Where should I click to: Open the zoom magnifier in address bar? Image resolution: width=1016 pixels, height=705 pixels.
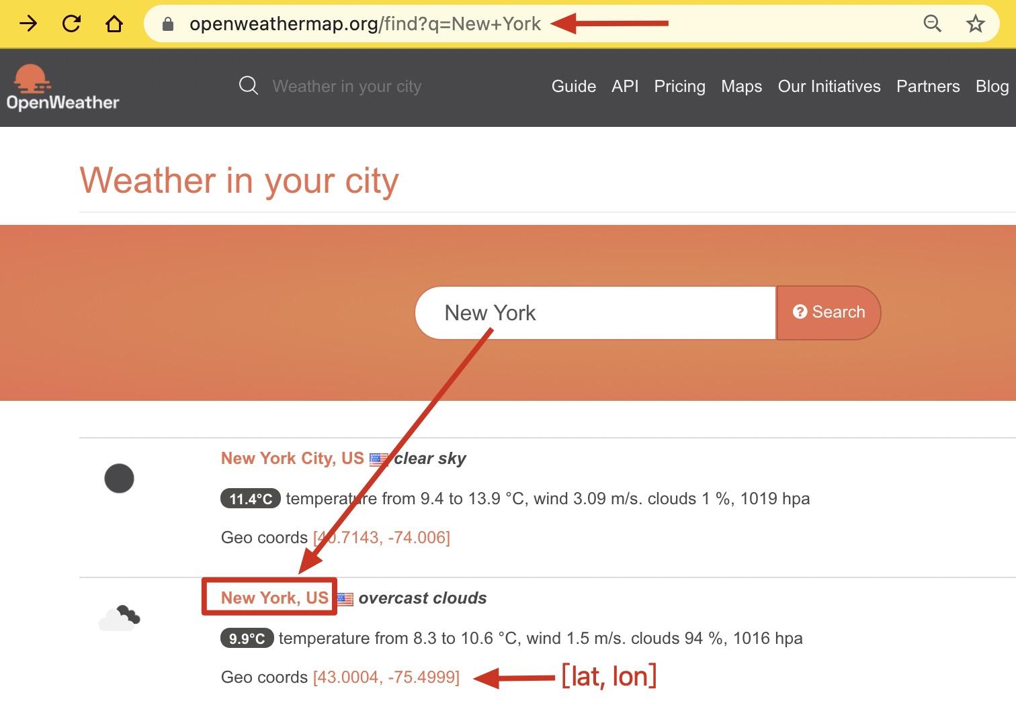[x=932, y=24]
